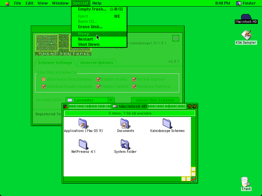Screen dimensions: 262x196
Task: Click the vertical scrollbar up arrow
Action: click(x=193, y=169)
